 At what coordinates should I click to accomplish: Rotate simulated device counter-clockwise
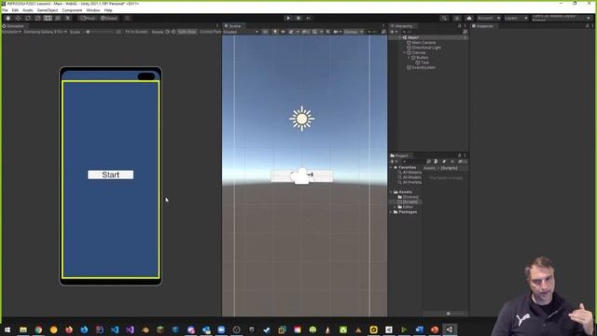click(x=168, y=32)
